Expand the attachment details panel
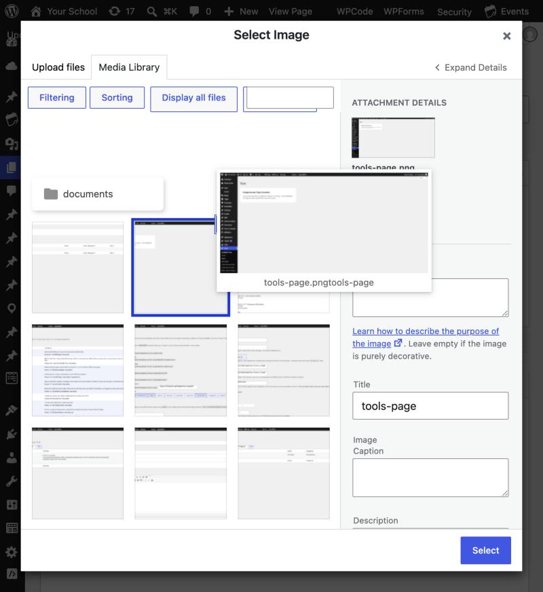 (470, 68)
